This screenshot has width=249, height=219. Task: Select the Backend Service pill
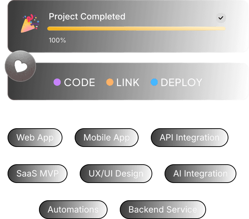click(x=163, y=210)
